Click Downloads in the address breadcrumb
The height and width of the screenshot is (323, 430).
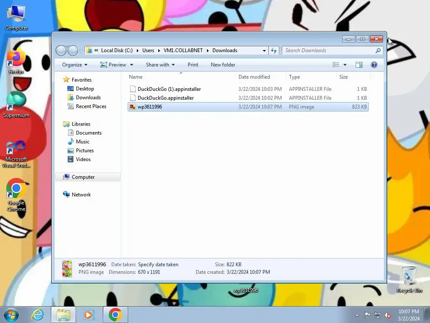pyautogui.click(x=225, y=50)
